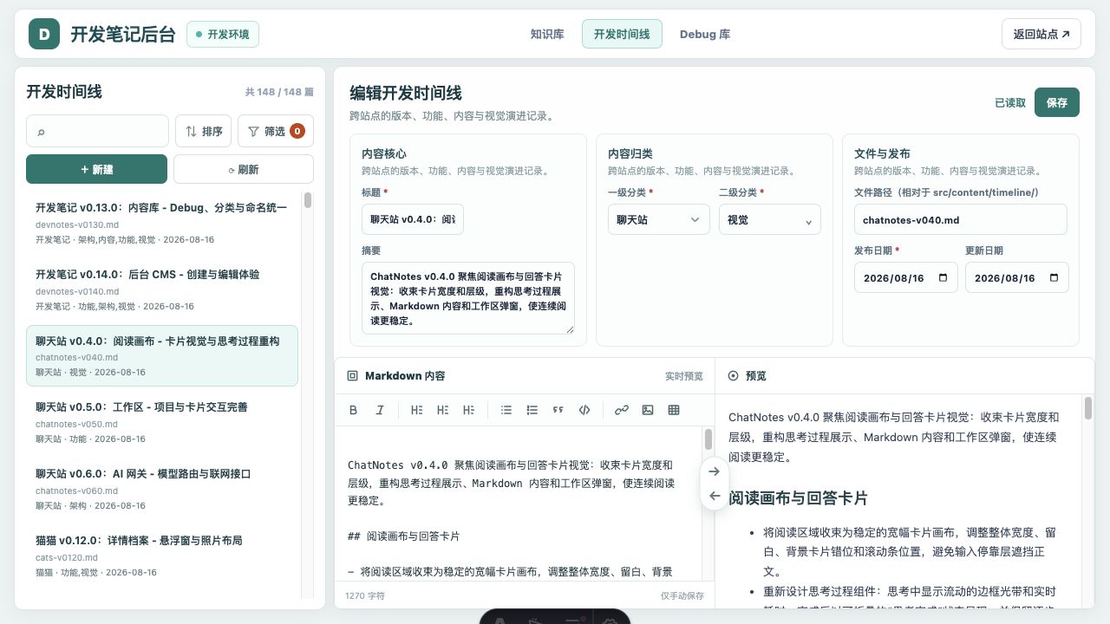Switch to the 开发时间线 tab
The image size is (1110, 624).
(x=622, y=35)
